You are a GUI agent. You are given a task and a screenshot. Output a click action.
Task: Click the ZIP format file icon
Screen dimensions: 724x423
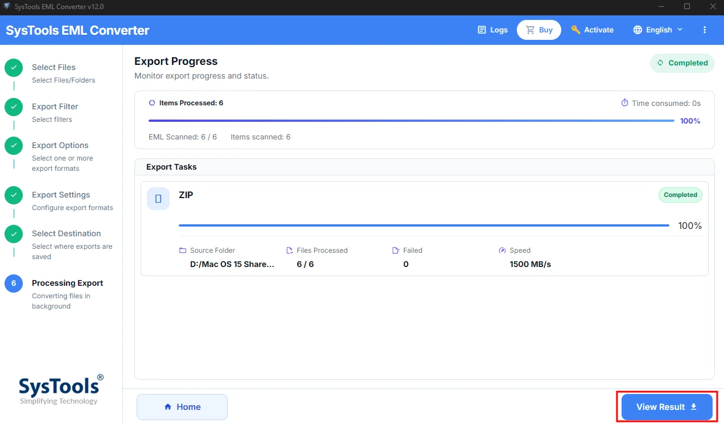(x=158, y=199)
